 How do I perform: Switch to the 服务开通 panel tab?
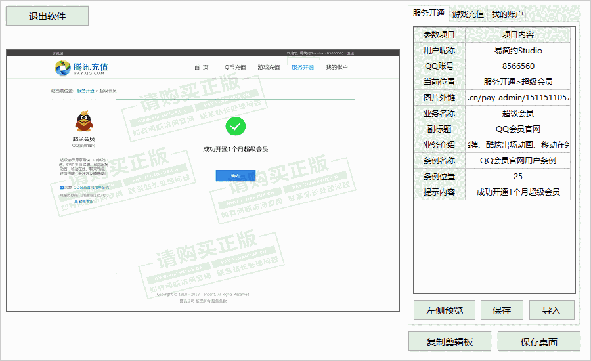click(x=429, y=13)
